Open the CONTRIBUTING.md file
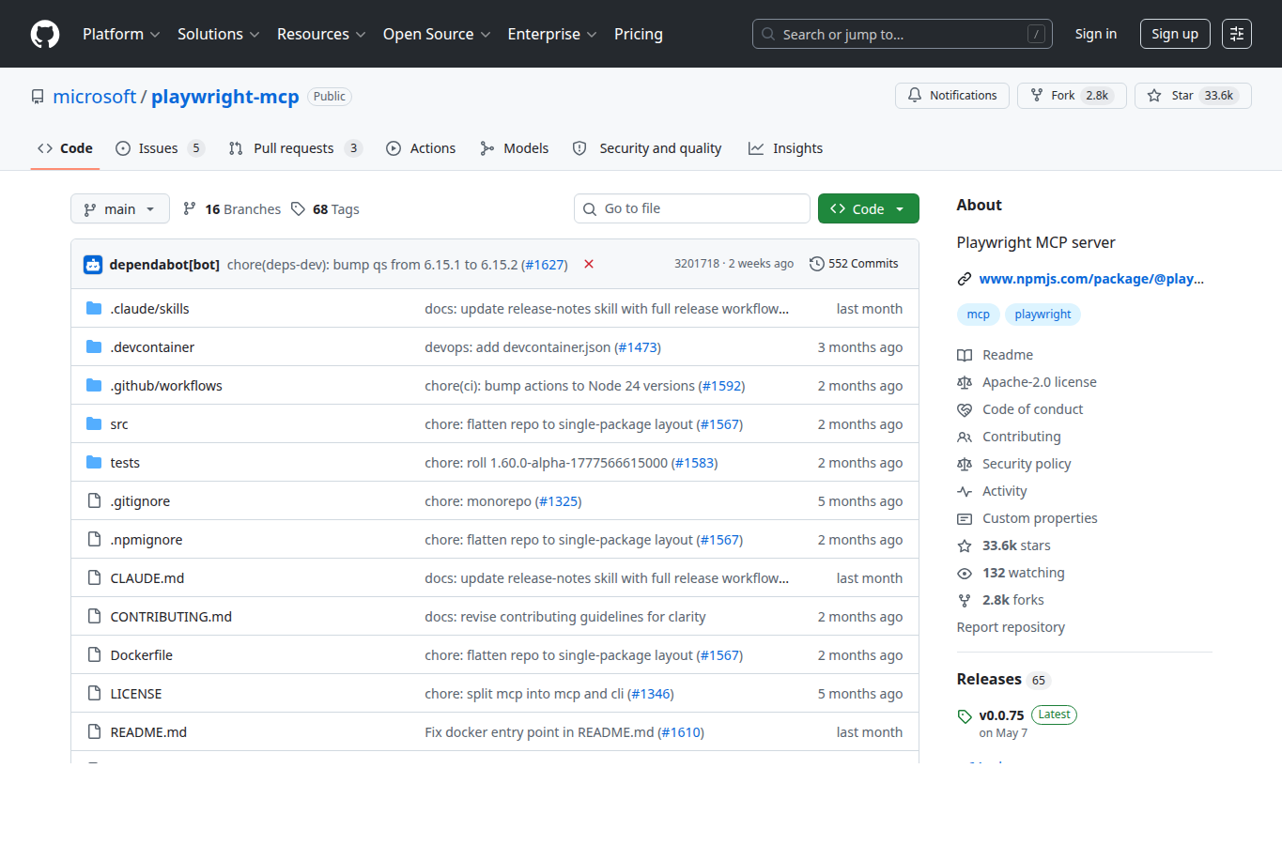Viewport: 1282px width, 845px height. point(171,617)
